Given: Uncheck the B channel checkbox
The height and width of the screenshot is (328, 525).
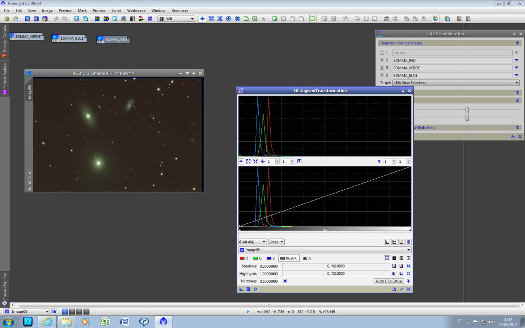Looking at the screenshot, I should pyautogui.click(x=382, y=75).
